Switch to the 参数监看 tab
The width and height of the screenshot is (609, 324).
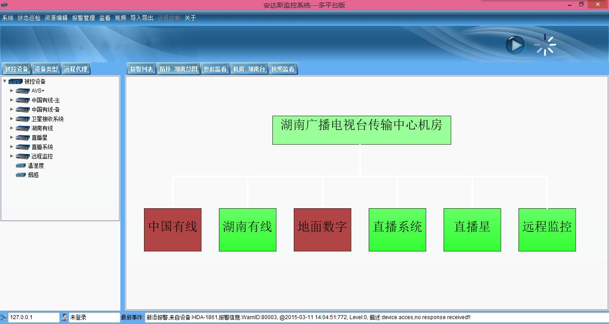click(x=215, y=69)
